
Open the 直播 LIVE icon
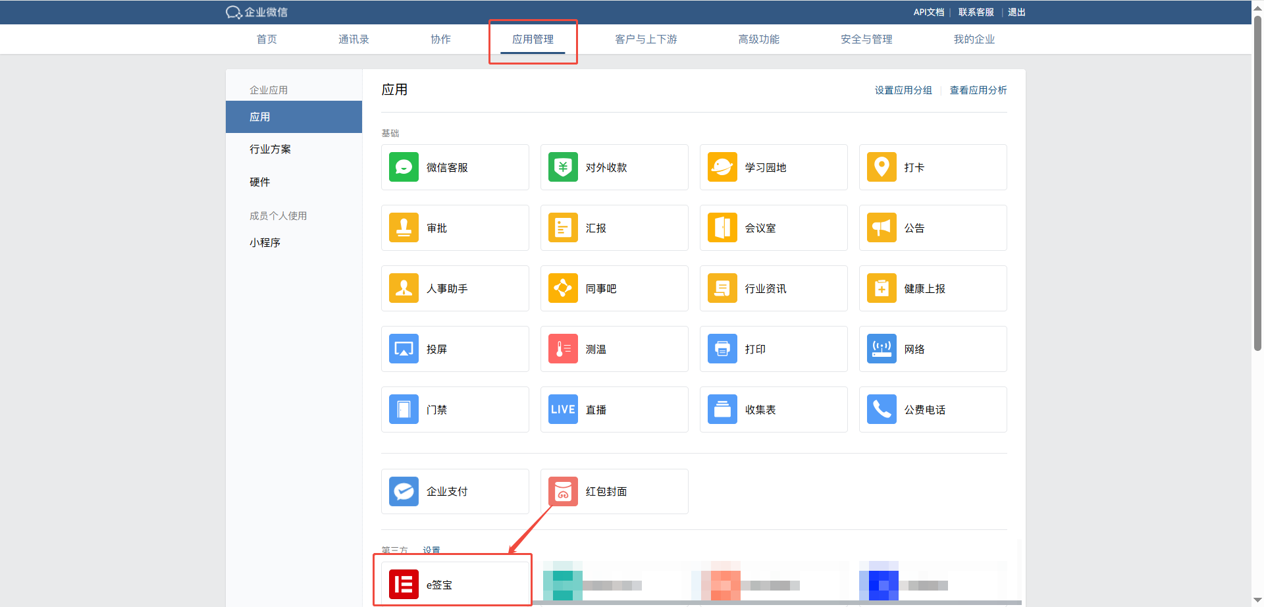(x=563, y=409)
